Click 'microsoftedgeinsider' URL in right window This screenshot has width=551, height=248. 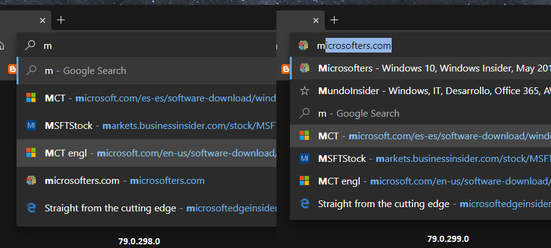[505, 204]
